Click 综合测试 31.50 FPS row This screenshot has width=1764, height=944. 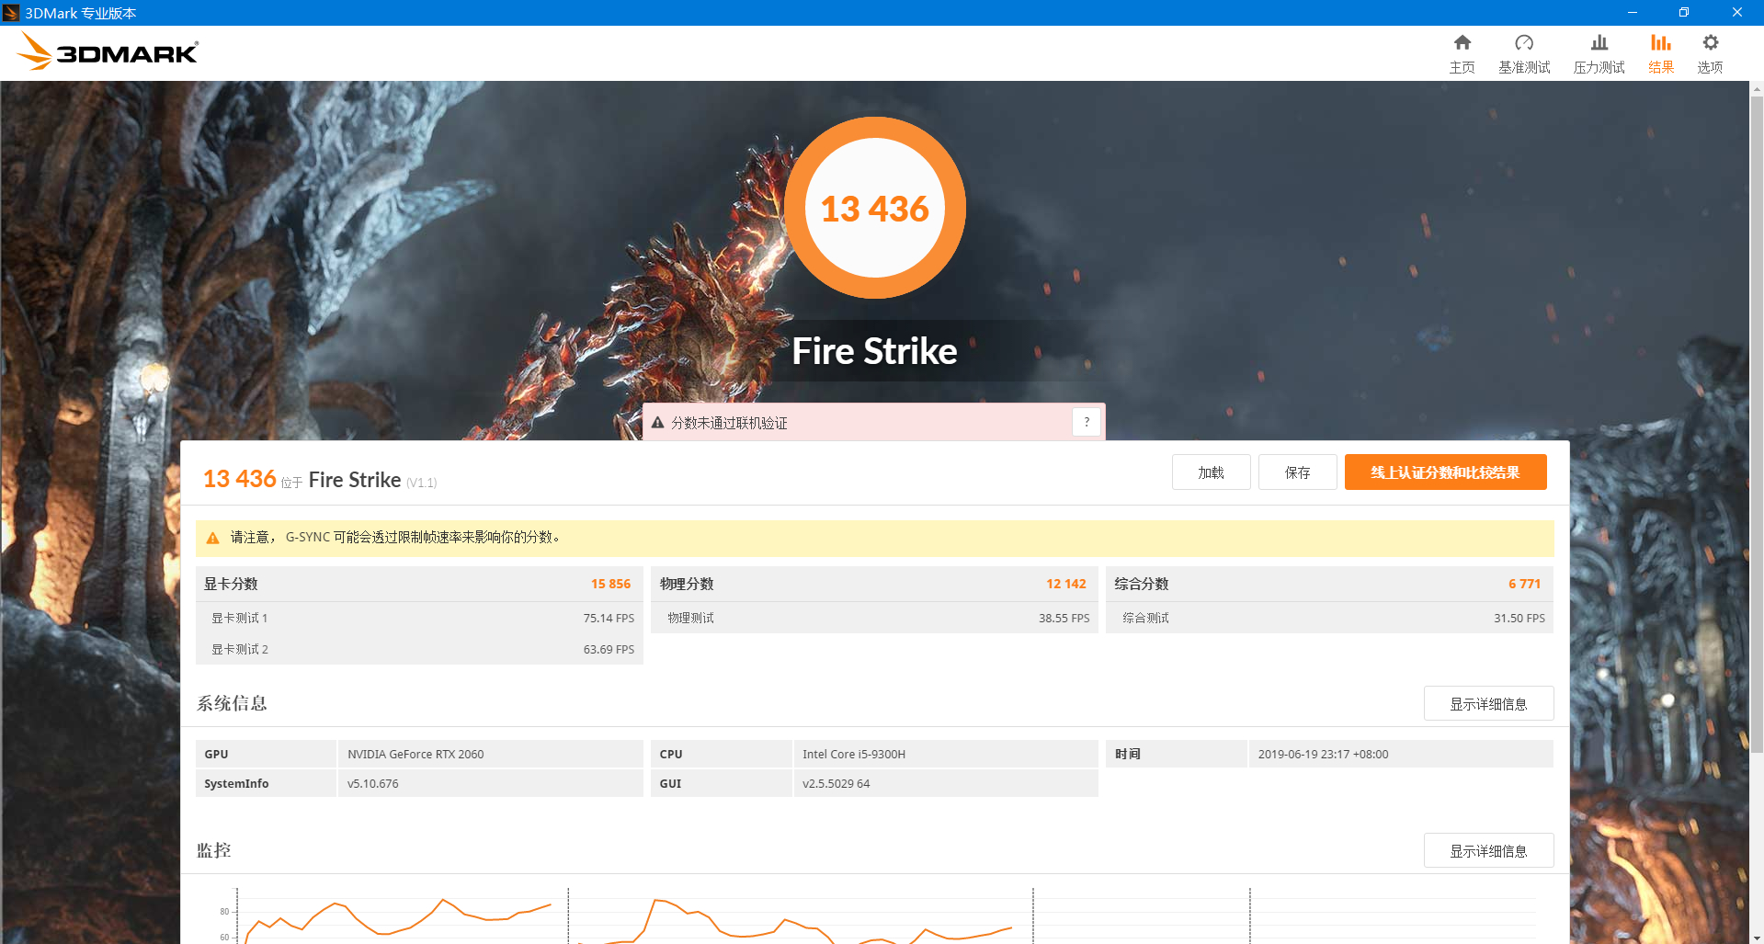coord(1329,618)
